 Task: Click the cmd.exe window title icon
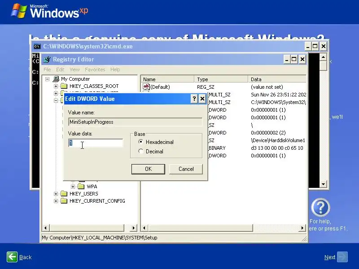point(37,47)
